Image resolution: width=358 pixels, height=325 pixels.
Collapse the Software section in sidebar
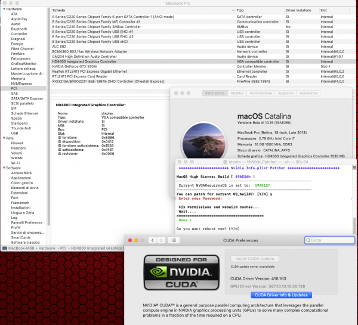click(x=4, y=168)
